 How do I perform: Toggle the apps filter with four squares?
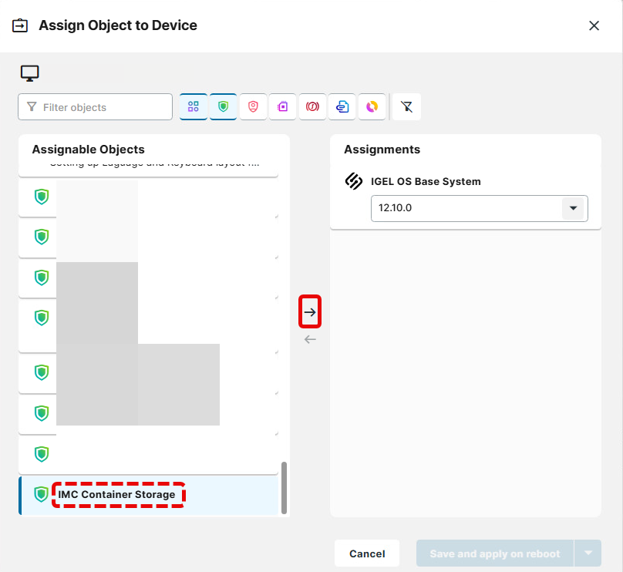(x=193, y=106)
